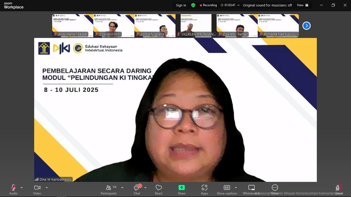Click the green encryption shield icon
This screenshot has height=197, width=351.
(193, 5)
